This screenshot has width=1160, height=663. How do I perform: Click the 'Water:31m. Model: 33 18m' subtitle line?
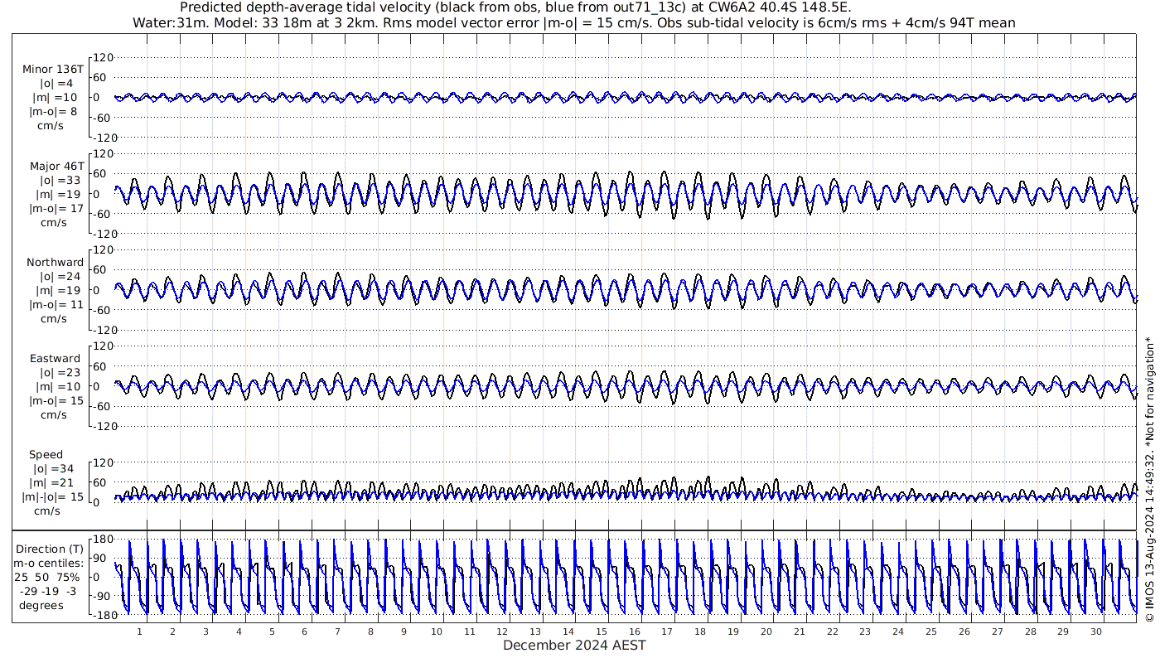(574, 22)
